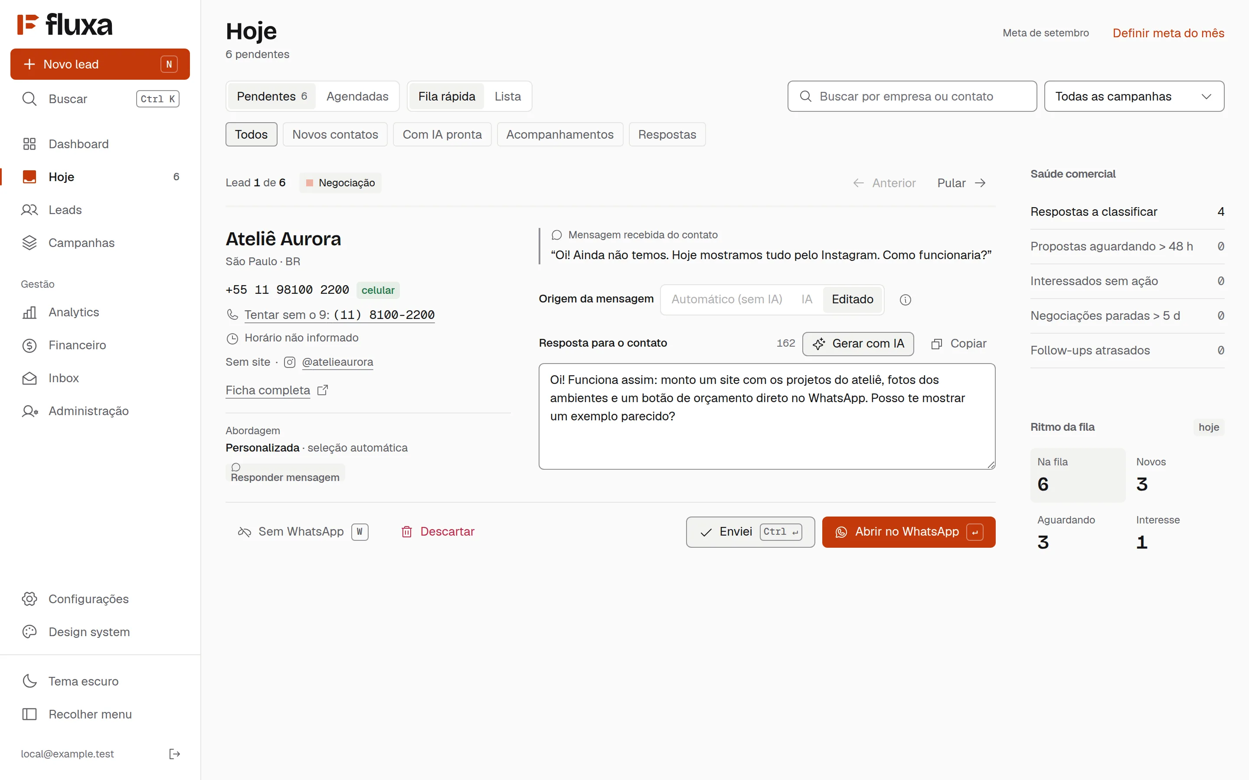Open the Todas as campanhas dropdown
The width and height of the screenshot is (1249, 780).
pyautogui.click(x=1134, y=97)
